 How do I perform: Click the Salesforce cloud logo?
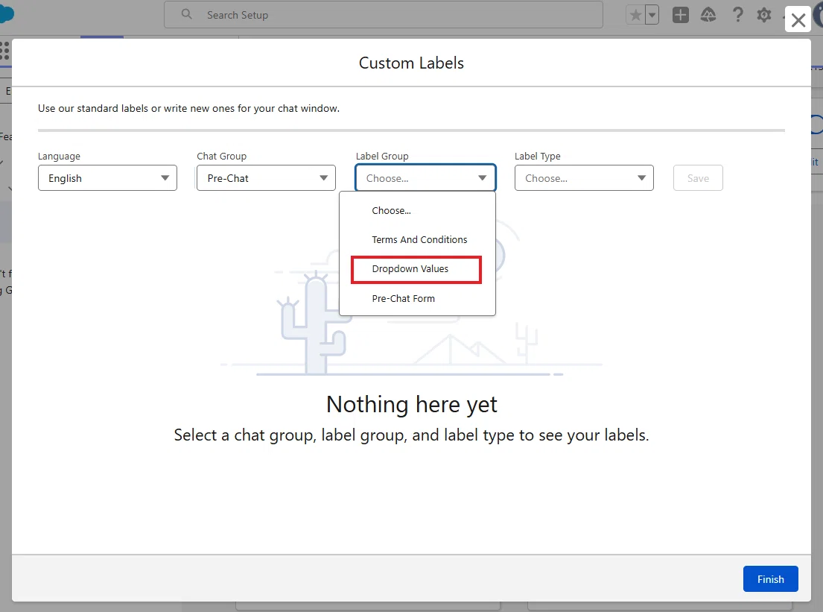coord(6,13)
